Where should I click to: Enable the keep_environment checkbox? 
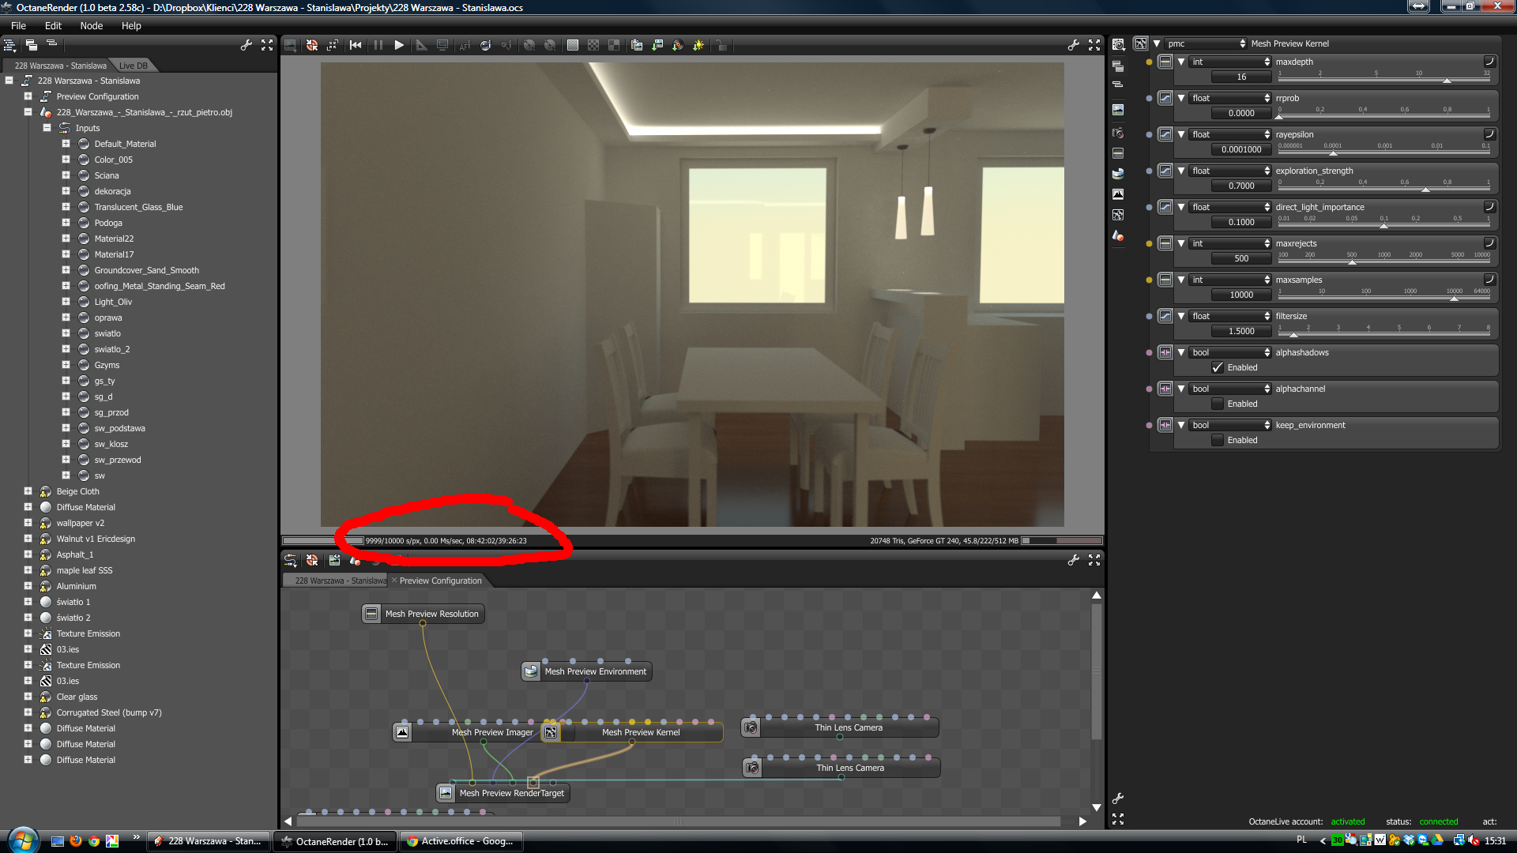(1218, 440)
